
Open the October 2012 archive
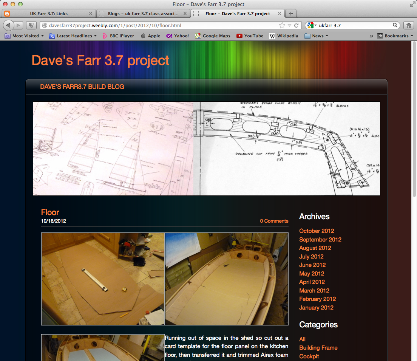(x=317, y=231)
